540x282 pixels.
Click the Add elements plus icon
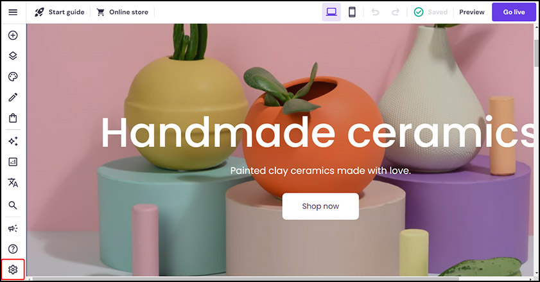click(13, 35)
